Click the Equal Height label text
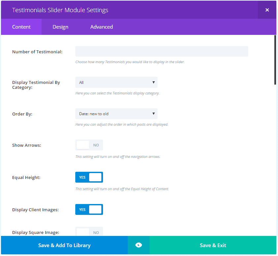Screen dimensions: 278x256 point(26,177)
